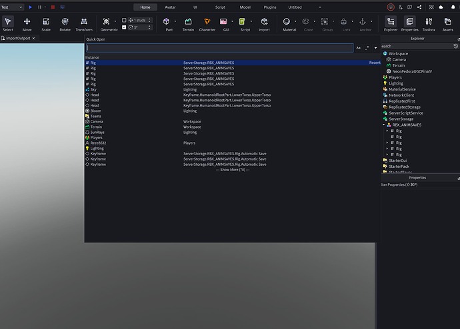Open the Terrain editor
This screenshot has height=329, width=460.
[188, 24]
